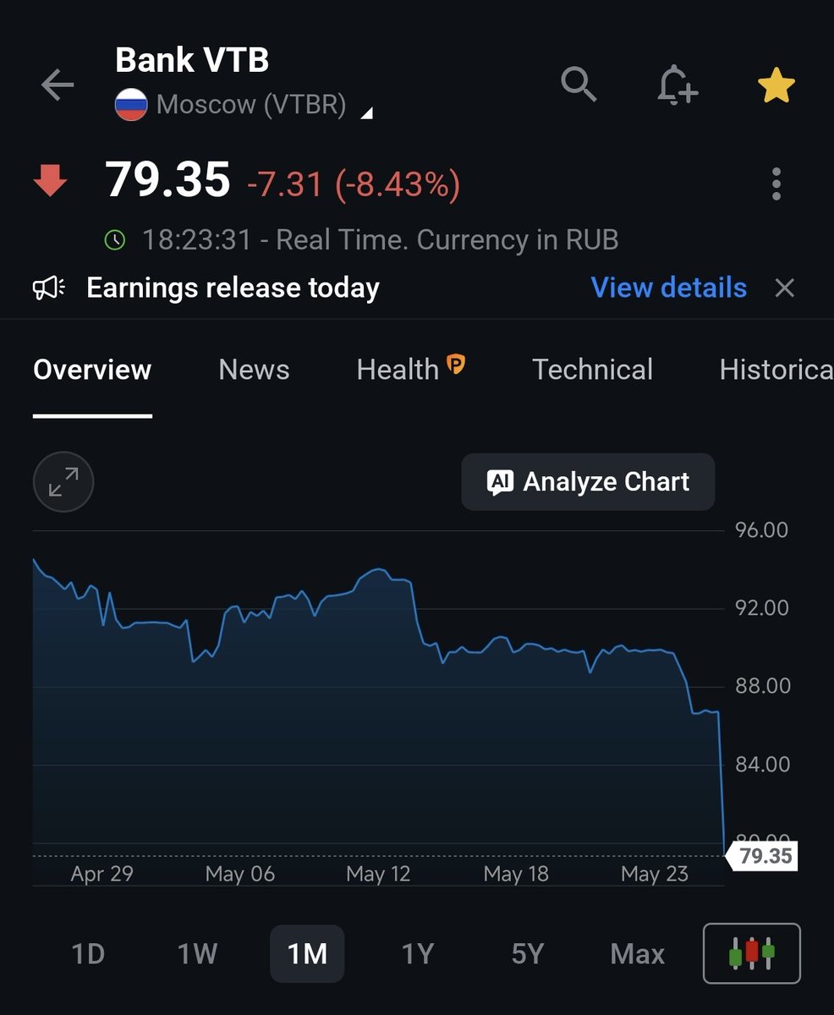Go back using the arrow icon
834x1015 pixels.
click(x=58, y=85)
